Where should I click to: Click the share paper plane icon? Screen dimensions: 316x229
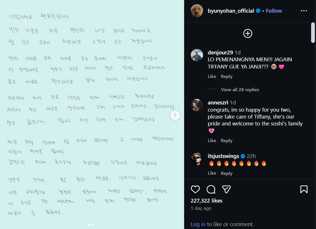[x=226, y=189]
